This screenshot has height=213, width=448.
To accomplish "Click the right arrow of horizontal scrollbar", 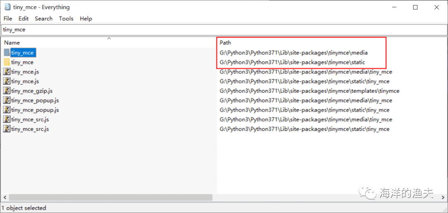I will 443,197.
